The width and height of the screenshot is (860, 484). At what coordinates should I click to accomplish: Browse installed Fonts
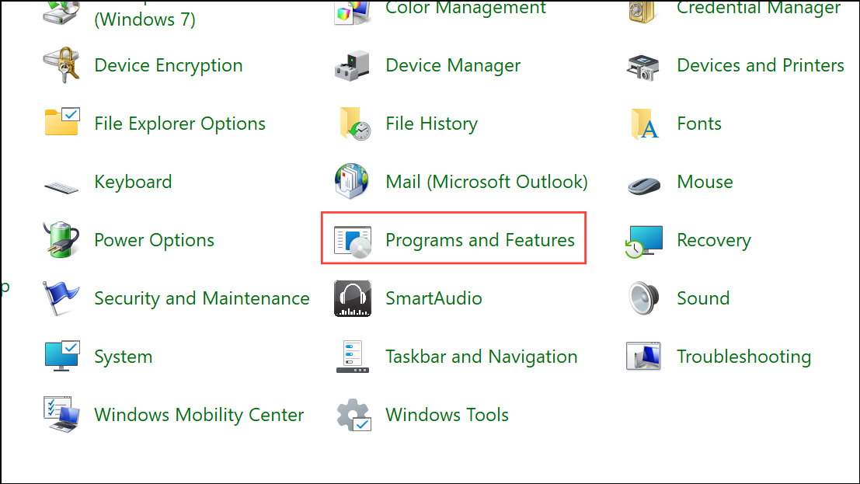698,124
